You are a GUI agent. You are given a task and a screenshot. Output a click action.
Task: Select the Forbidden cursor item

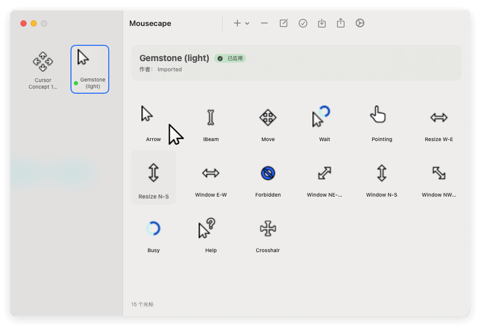pos(268,178)
